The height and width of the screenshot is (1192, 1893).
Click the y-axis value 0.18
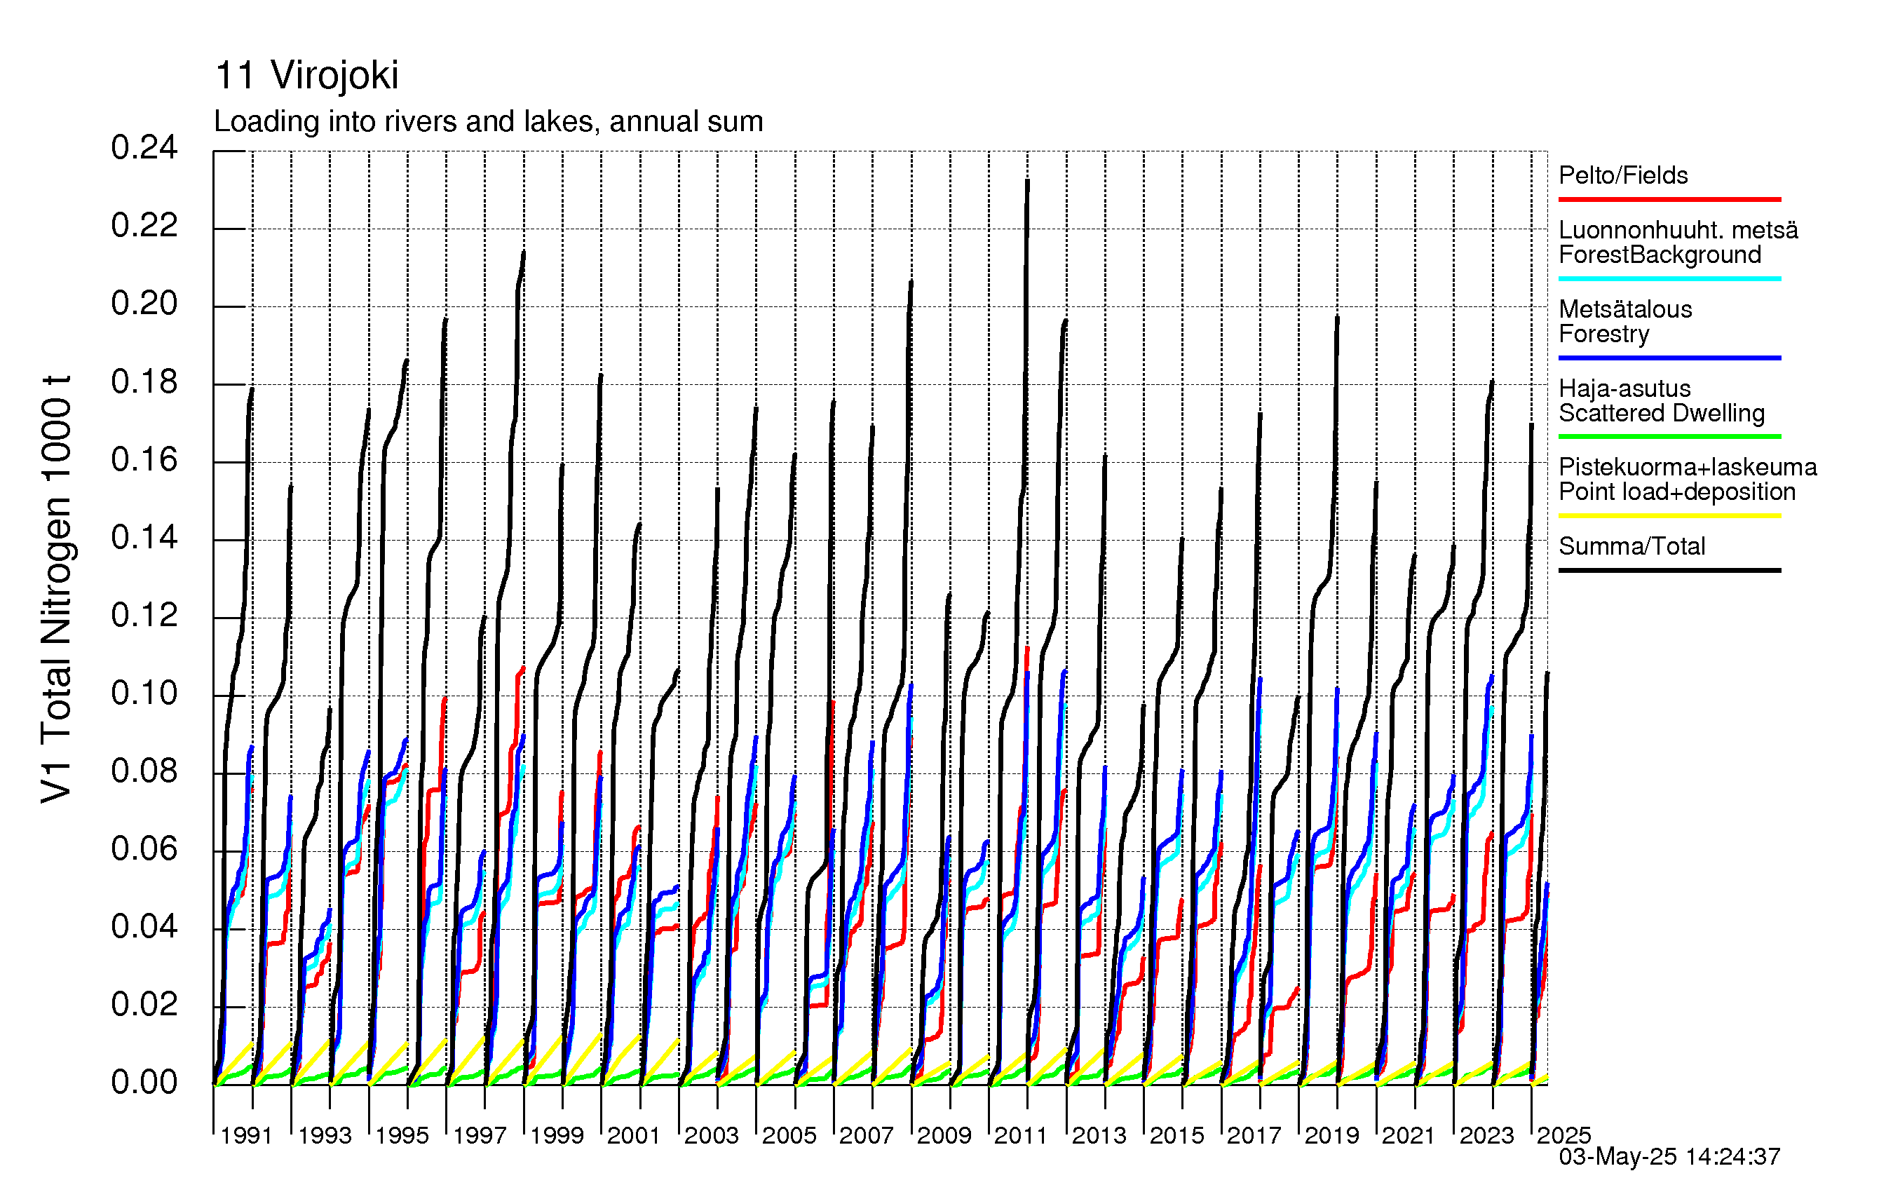tap(144, 381)
